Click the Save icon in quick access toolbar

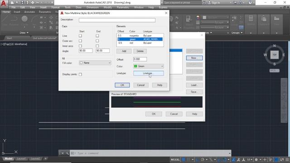click(x=22, y=3)
